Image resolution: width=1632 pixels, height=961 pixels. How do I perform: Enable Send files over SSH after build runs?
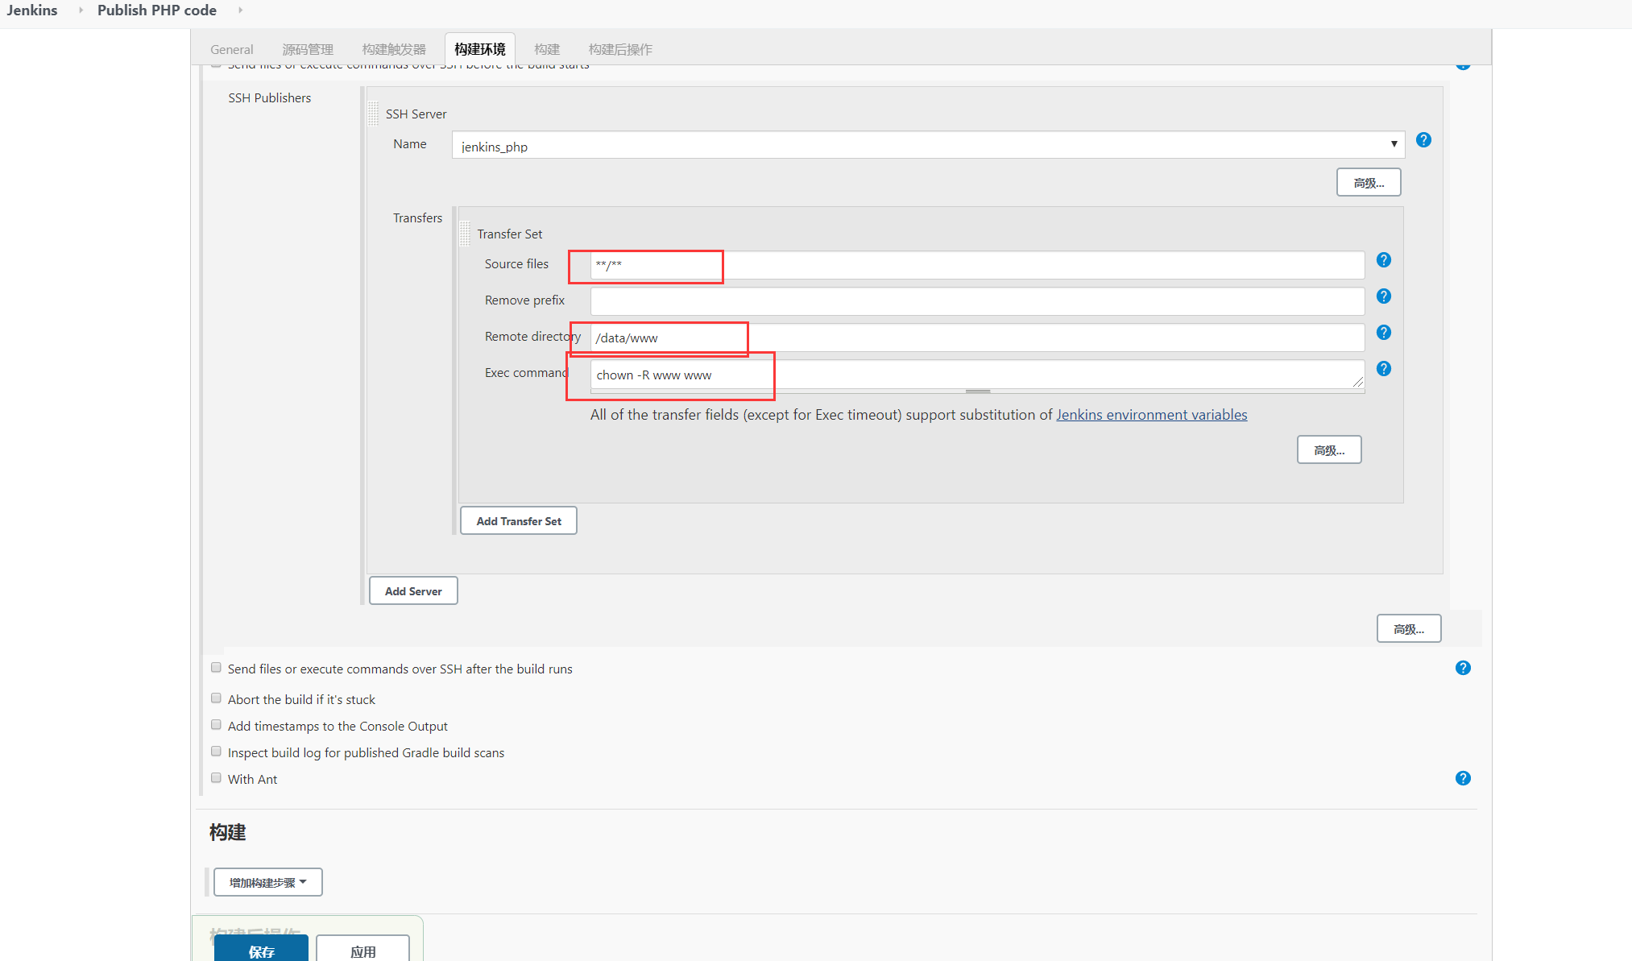216,668
